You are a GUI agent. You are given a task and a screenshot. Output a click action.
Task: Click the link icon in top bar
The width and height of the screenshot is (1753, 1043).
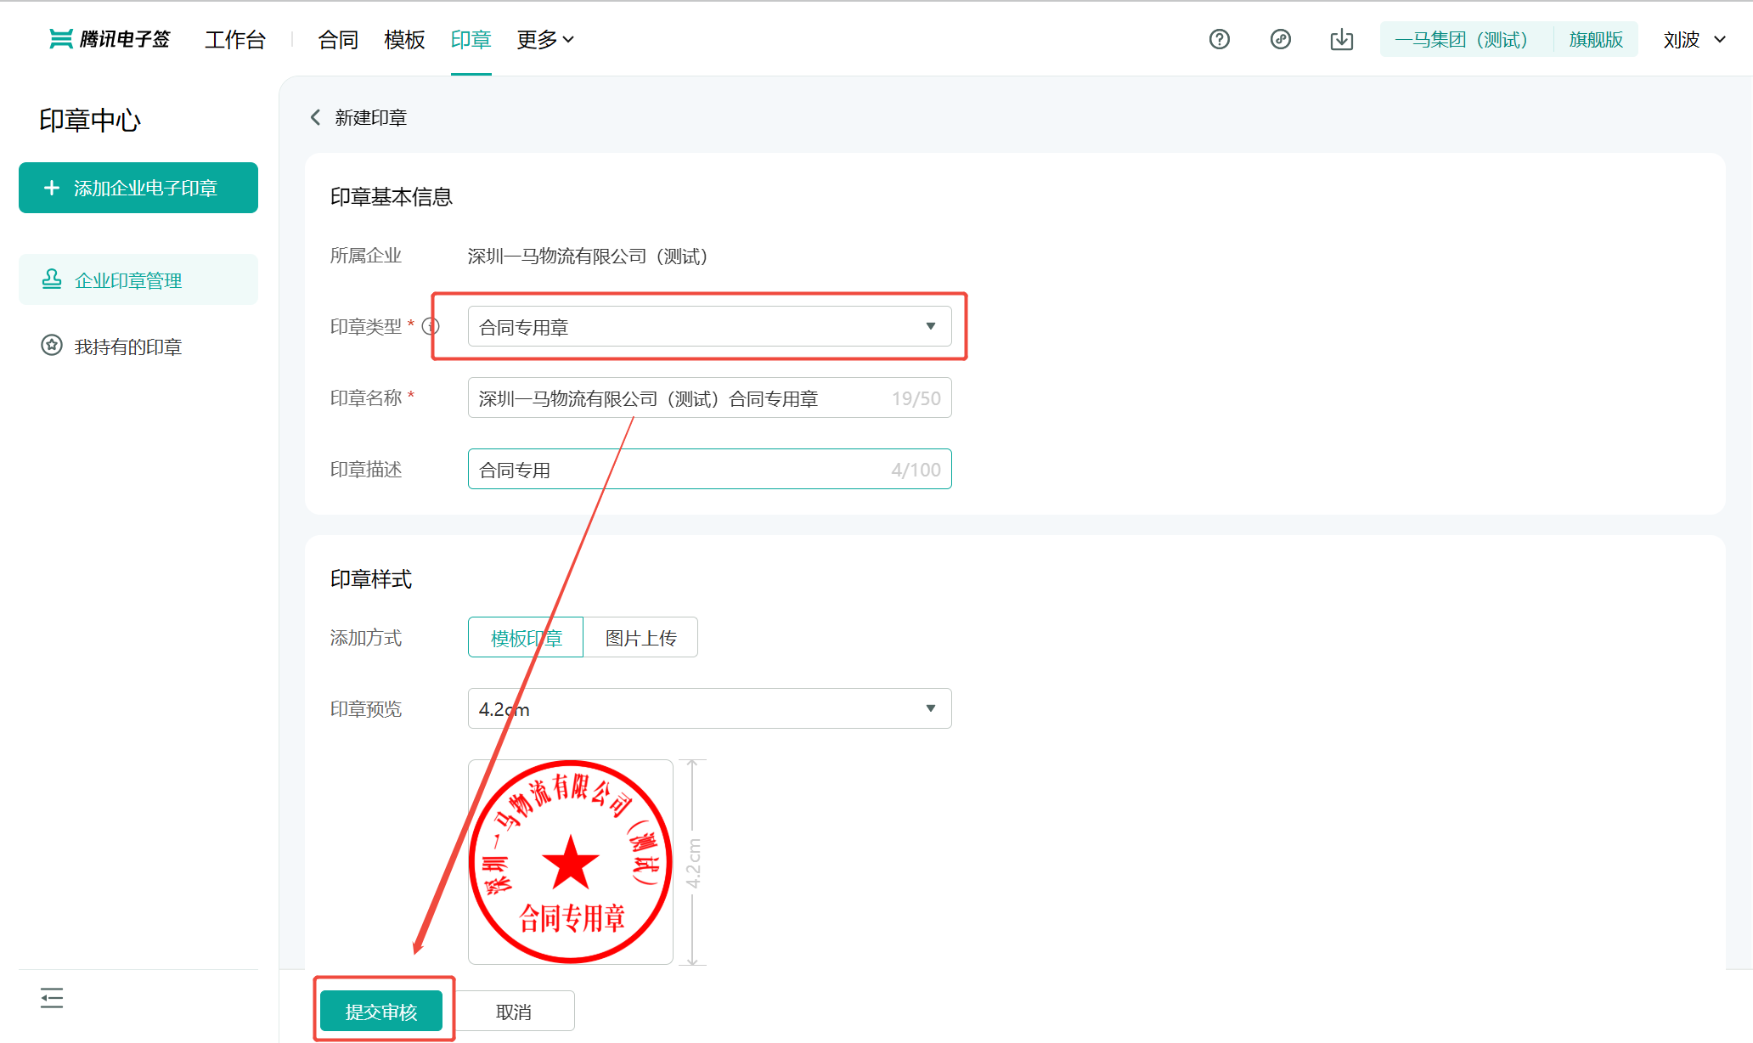[1280, 39]
